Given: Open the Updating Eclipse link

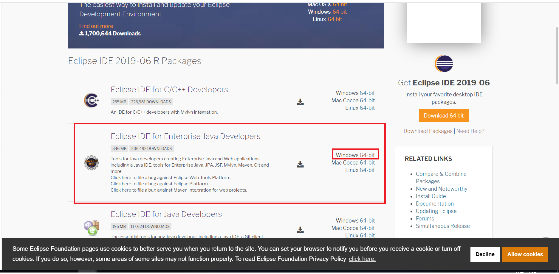Looking at the screenshot, I should [436, 211].
